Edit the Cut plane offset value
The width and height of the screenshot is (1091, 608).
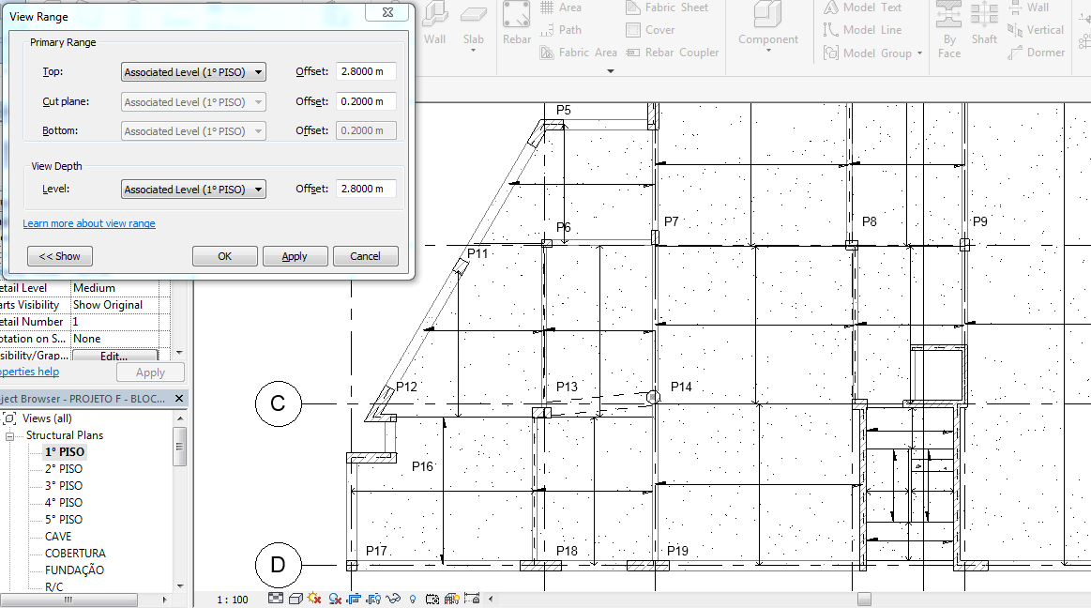click(x=365, y=100)
